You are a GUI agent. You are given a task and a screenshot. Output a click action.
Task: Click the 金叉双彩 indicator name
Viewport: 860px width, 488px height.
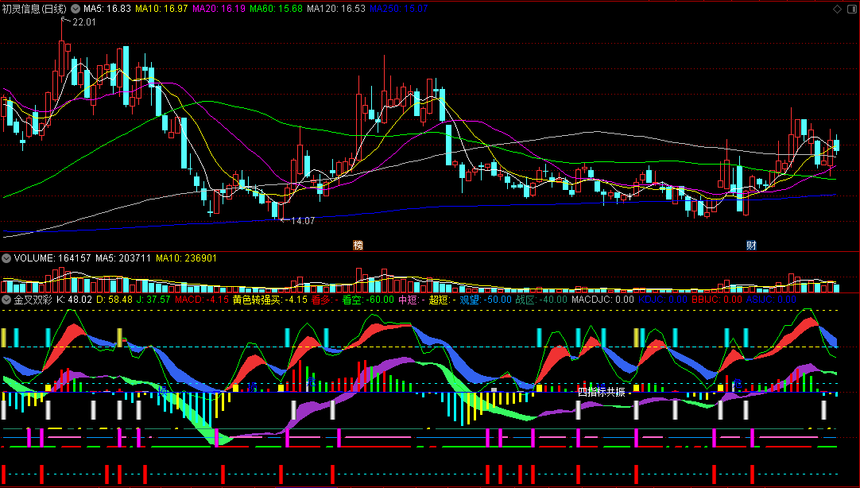(x=33, y=300)
